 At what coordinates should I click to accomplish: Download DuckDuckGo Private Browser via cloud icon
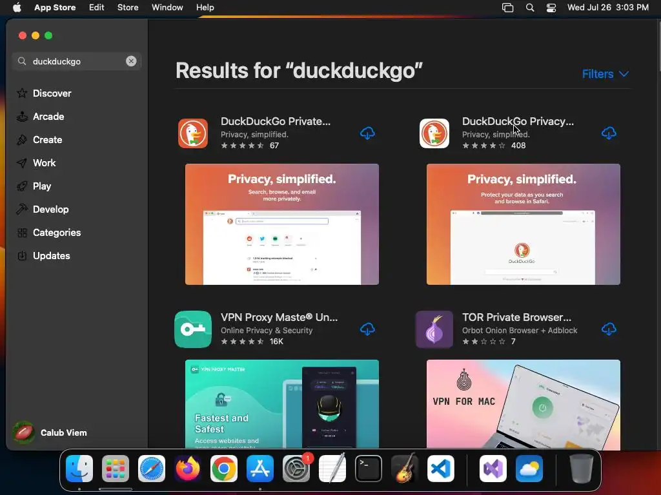pyautogui.click(x=367, y=133)
